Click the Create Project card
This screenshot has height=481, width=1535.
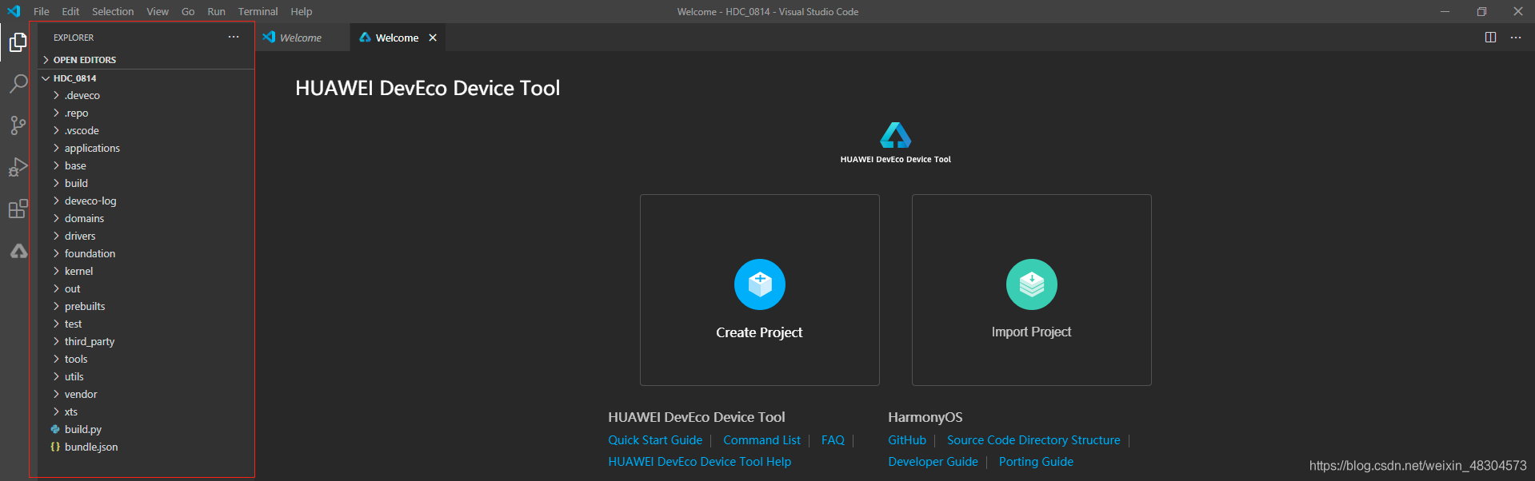pos(759,290)
